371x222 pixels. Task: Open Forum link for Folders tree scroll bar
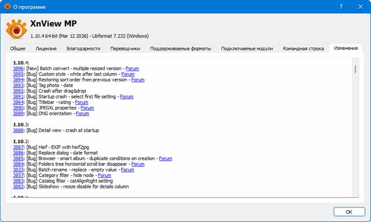pos(138,164)
